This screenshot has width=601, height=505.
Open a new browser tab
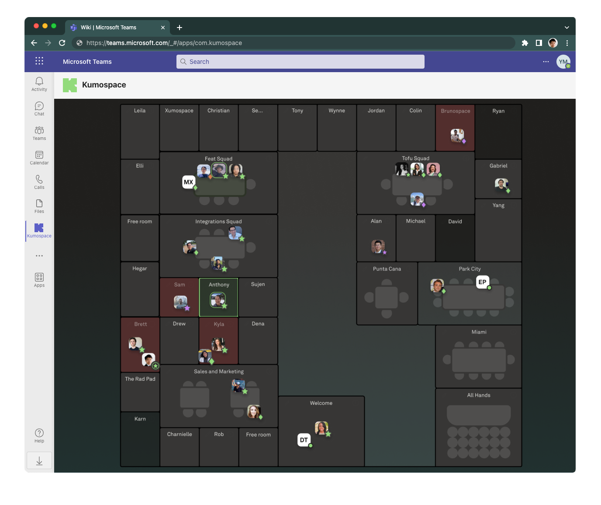[x=179, y=27]
